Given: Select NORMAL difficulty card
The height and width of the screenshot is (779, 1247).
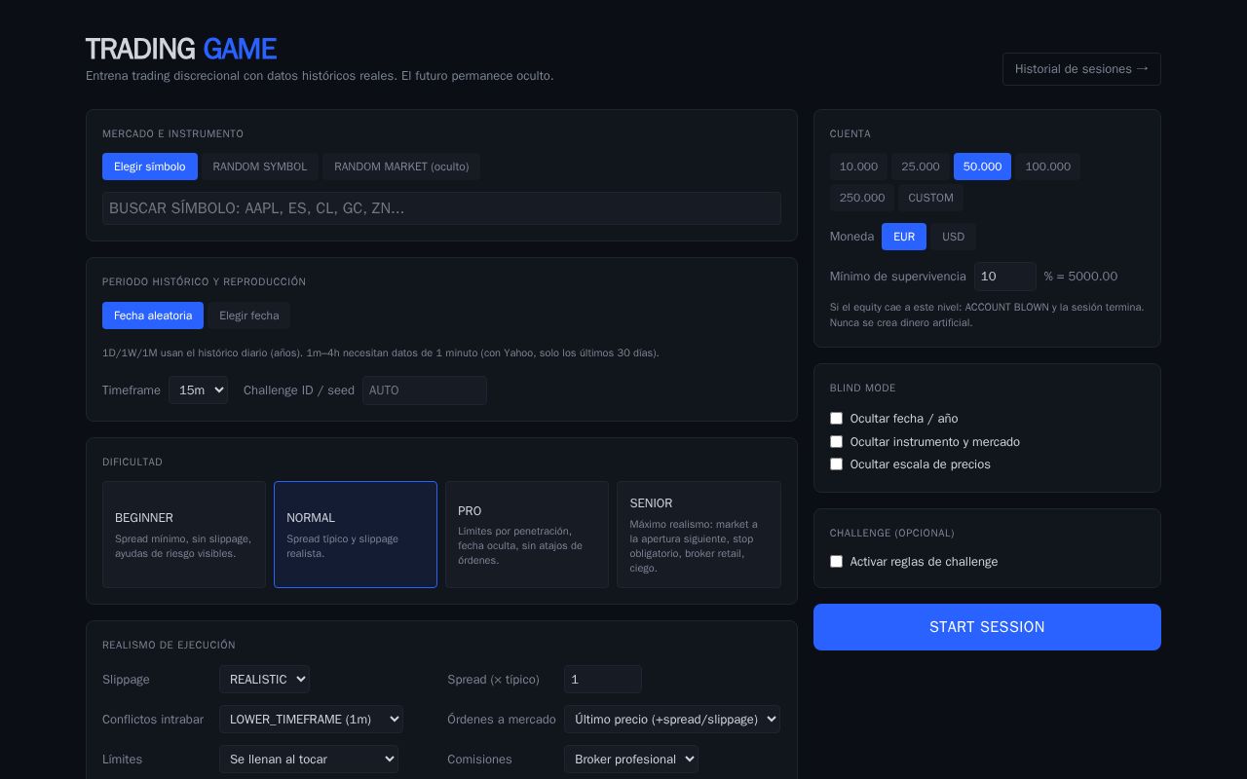Looking at the screenshot, I should pyautogui.click(x=356, y=535).
